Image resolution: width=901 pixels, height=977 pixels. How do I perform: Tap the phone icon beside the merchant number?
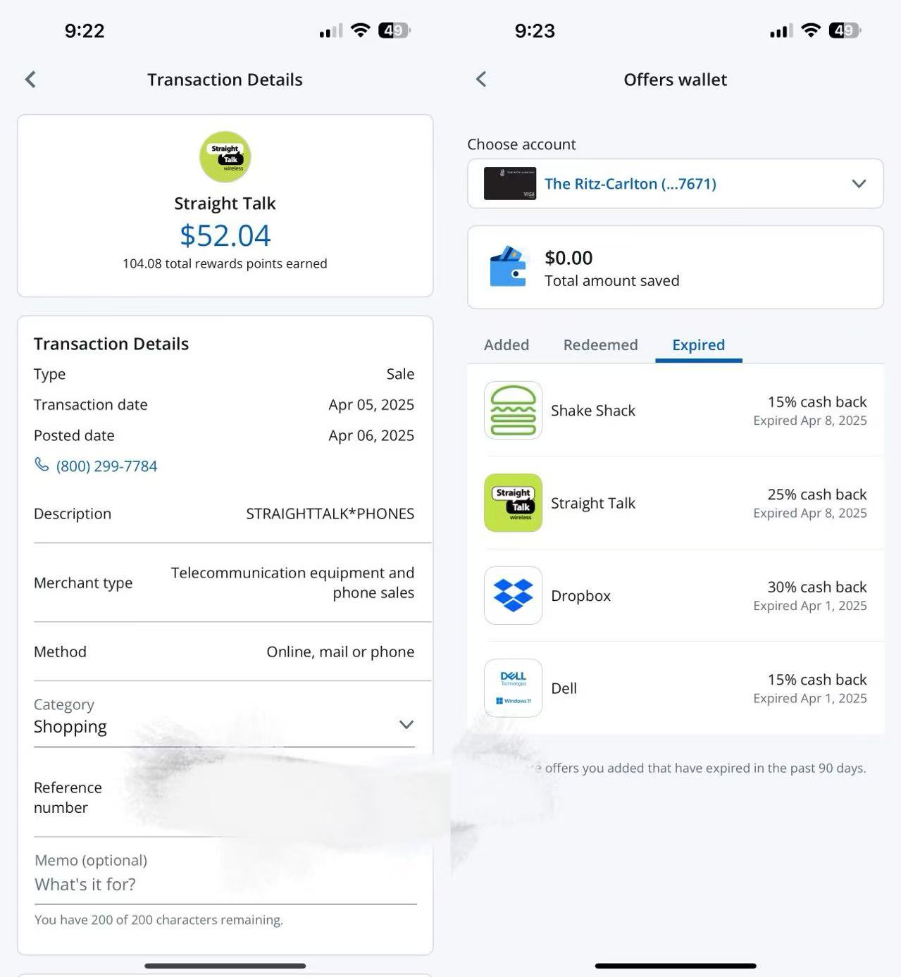(42, 465)
